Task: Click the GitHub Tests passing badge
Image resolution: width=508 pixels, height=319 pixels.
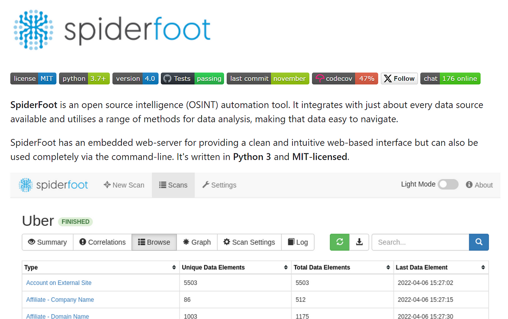Action: pyautogui.click(x=192, y=79)
